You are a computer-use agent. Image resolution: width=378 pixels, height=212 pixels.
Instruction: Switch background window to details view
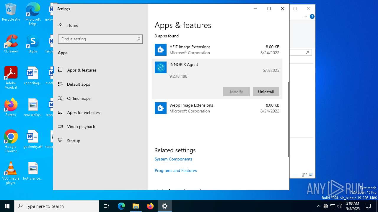coord(304,175)
